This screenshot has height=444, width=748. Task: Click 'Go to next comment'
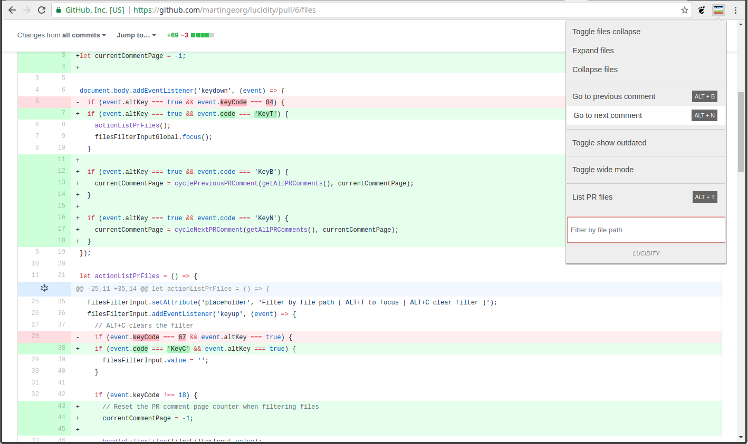(608, 115)
